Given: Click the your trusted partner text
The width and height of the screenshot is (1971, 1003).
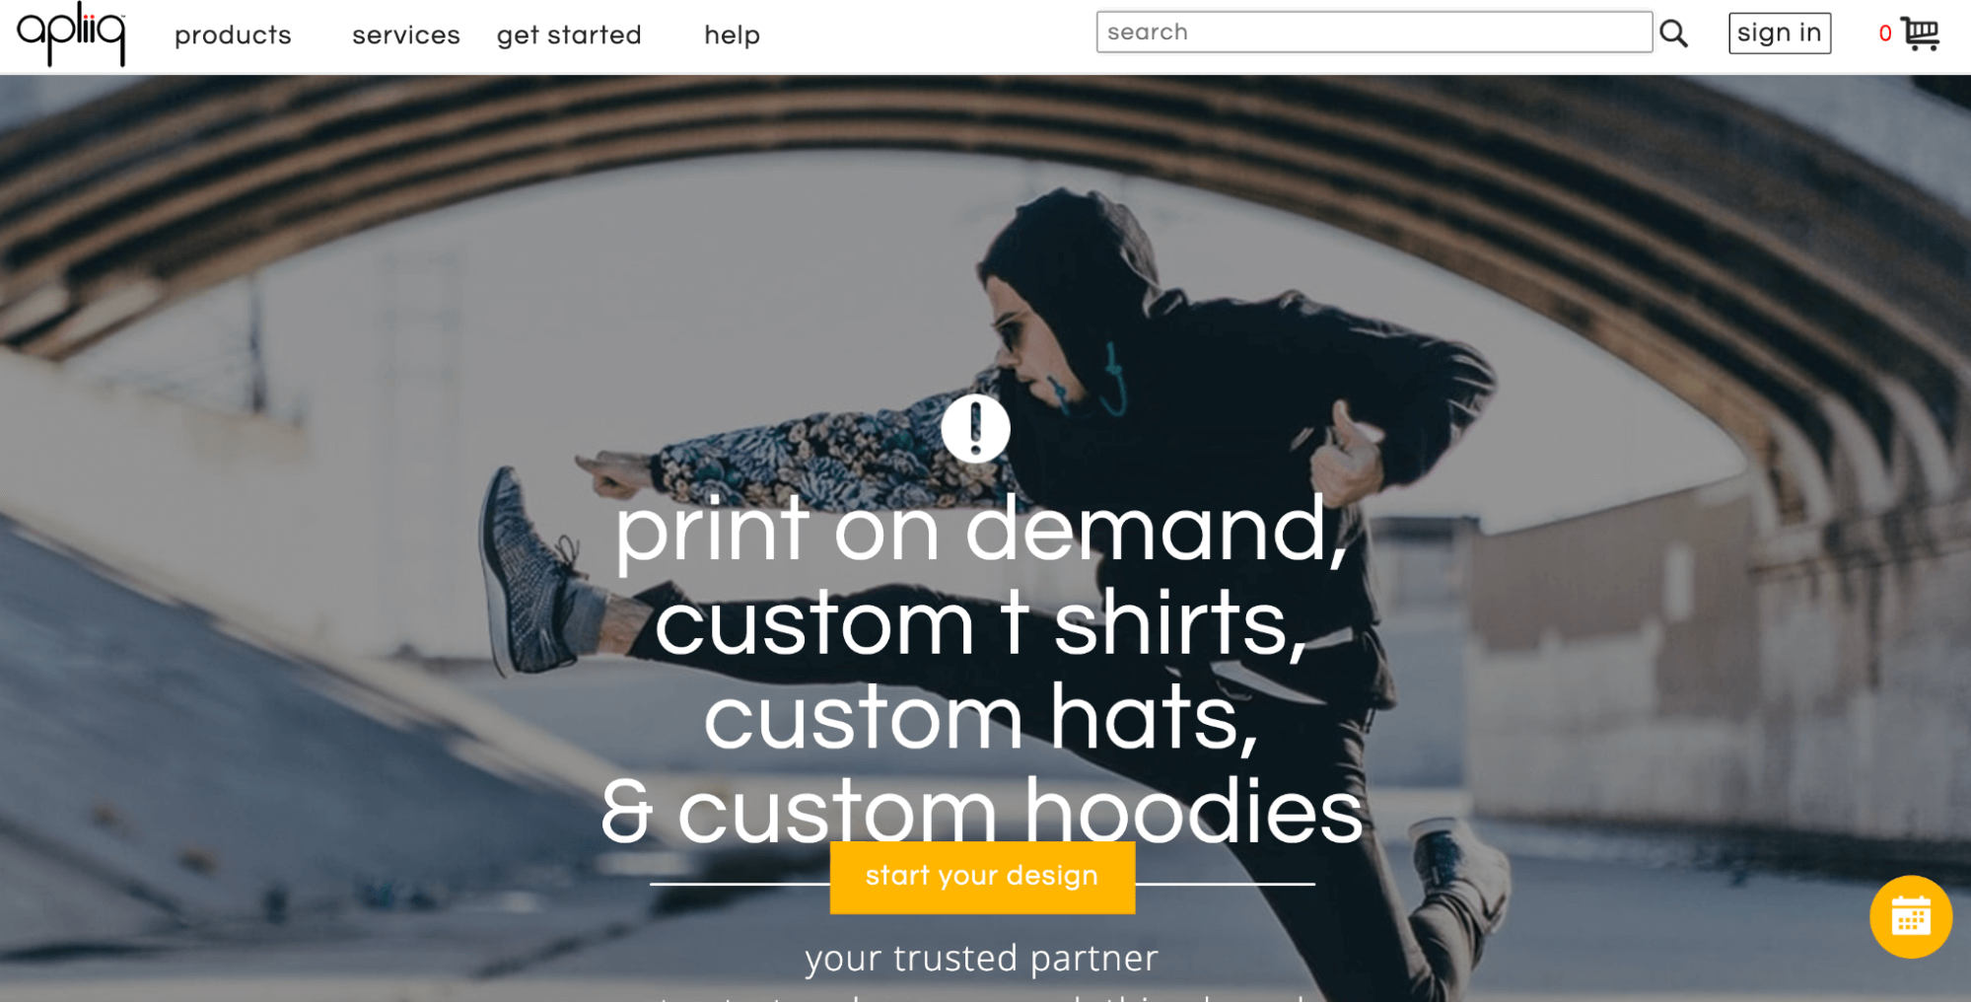Looking at the screenshot, I should [981, 958].
